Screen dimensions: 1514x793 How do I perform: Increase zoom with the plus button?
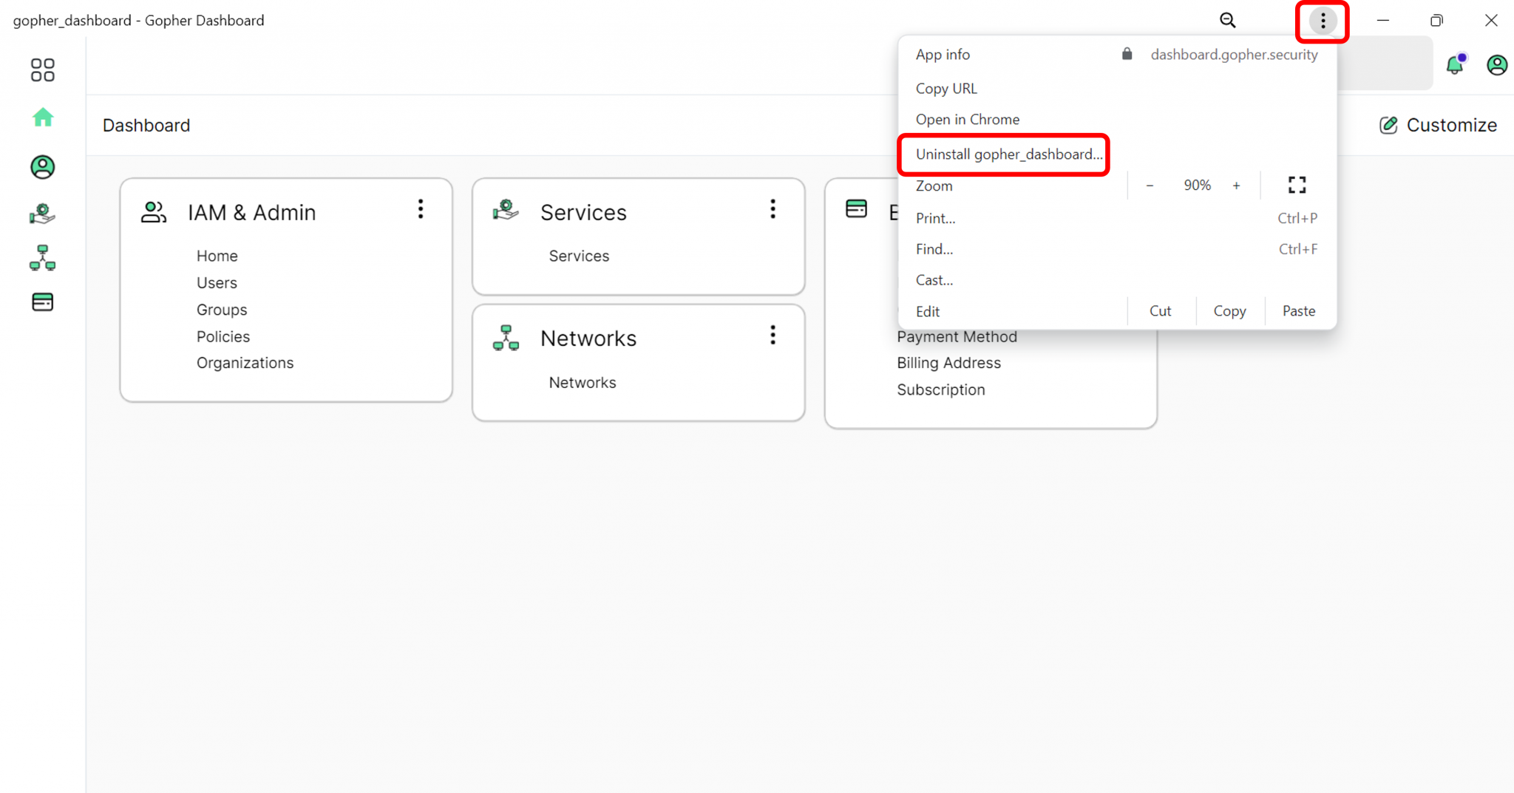point(1236,186)
